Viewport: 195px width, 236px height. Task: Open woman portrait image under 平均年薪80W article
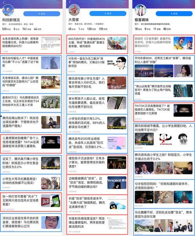183,71
